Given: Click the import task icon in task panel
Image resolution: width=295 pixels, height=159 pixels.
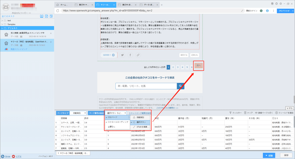Looking at the screenshot, I should (x=42, y=16).
